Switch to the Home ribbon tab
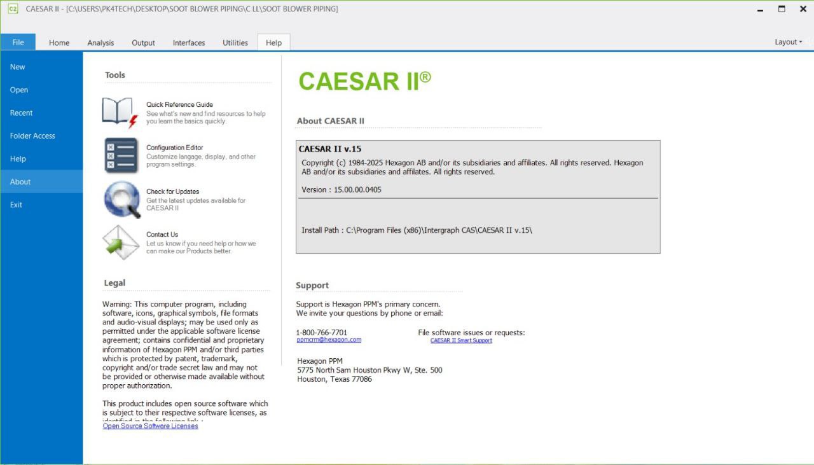The height and width of the screenshot is (465, 814). pos(59,43)
